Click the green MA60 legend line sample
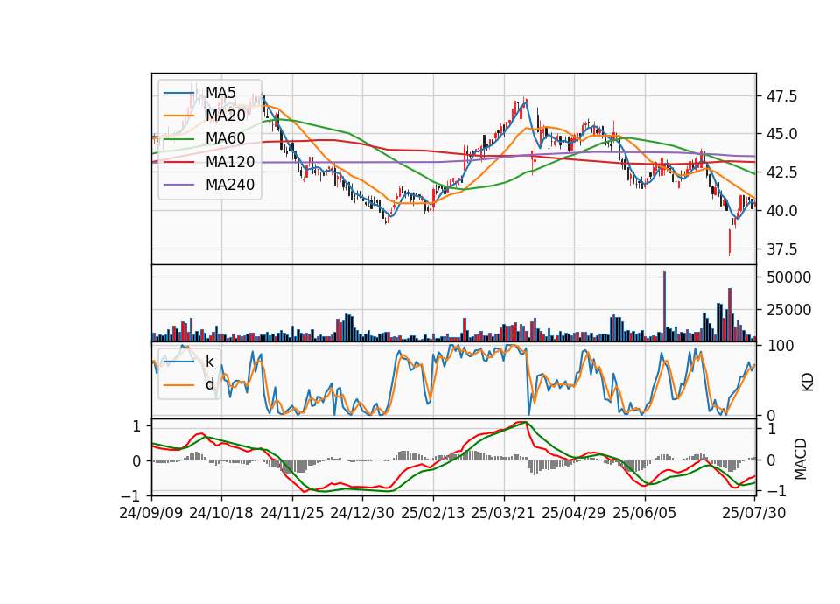Image resolution: width=840 pixels, height=604 pixels. tap(178, 139)
